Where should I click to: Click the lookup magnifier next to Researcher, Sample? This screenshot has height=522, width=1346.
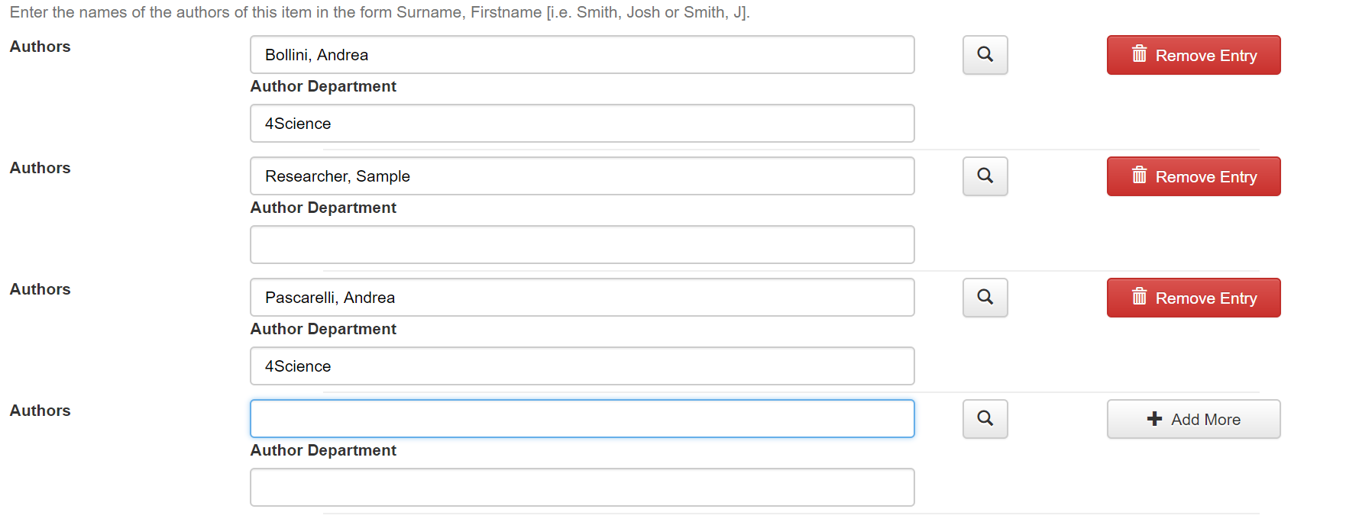pyautogui.click(x=985, y=176)
